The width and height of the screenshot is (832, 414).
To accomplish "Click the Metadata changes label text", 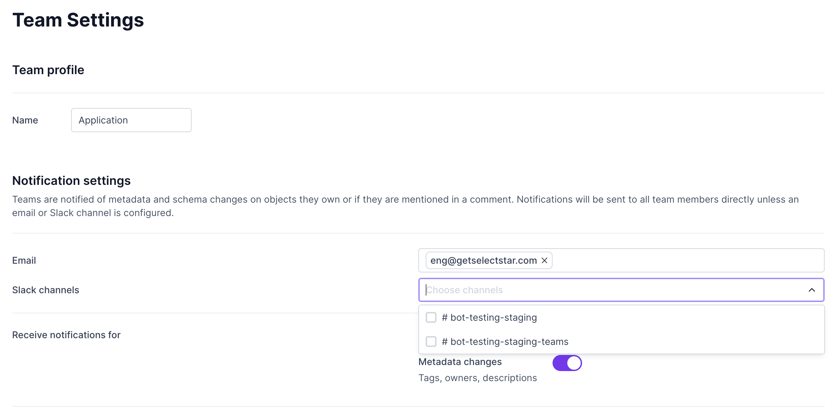I will 460,362.
